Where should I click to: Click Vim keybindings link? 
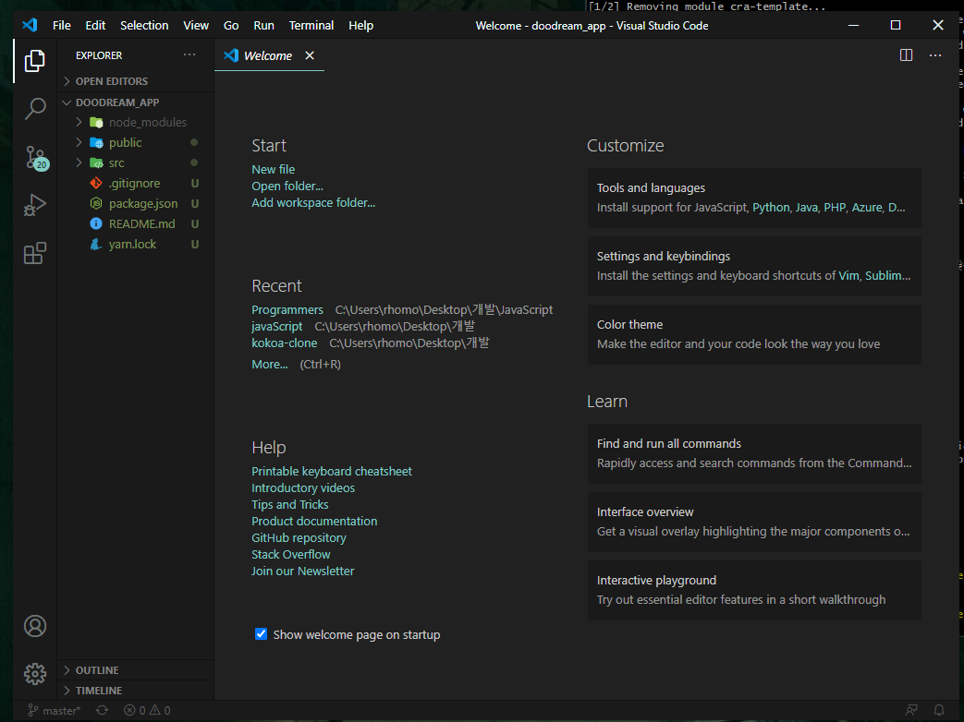[848, 276]
